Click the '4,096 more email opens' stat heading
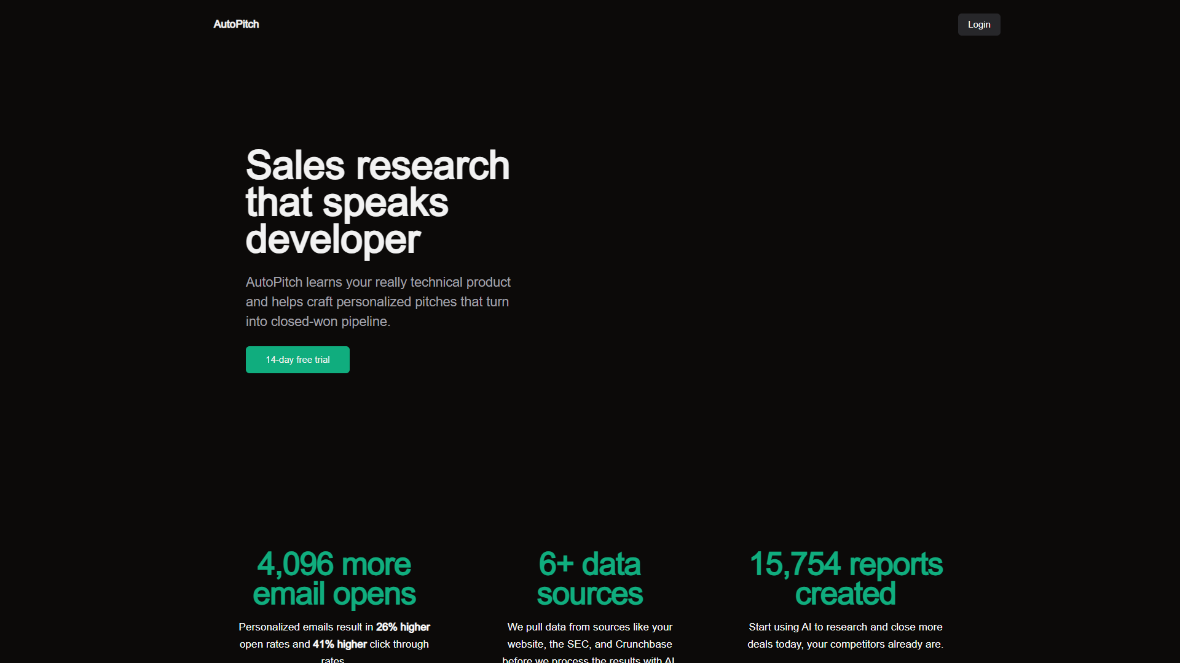 (x=334, y=579)
